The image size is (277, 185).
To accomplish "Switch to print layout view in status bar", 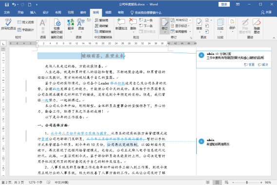I will click(x=217, y=183).
